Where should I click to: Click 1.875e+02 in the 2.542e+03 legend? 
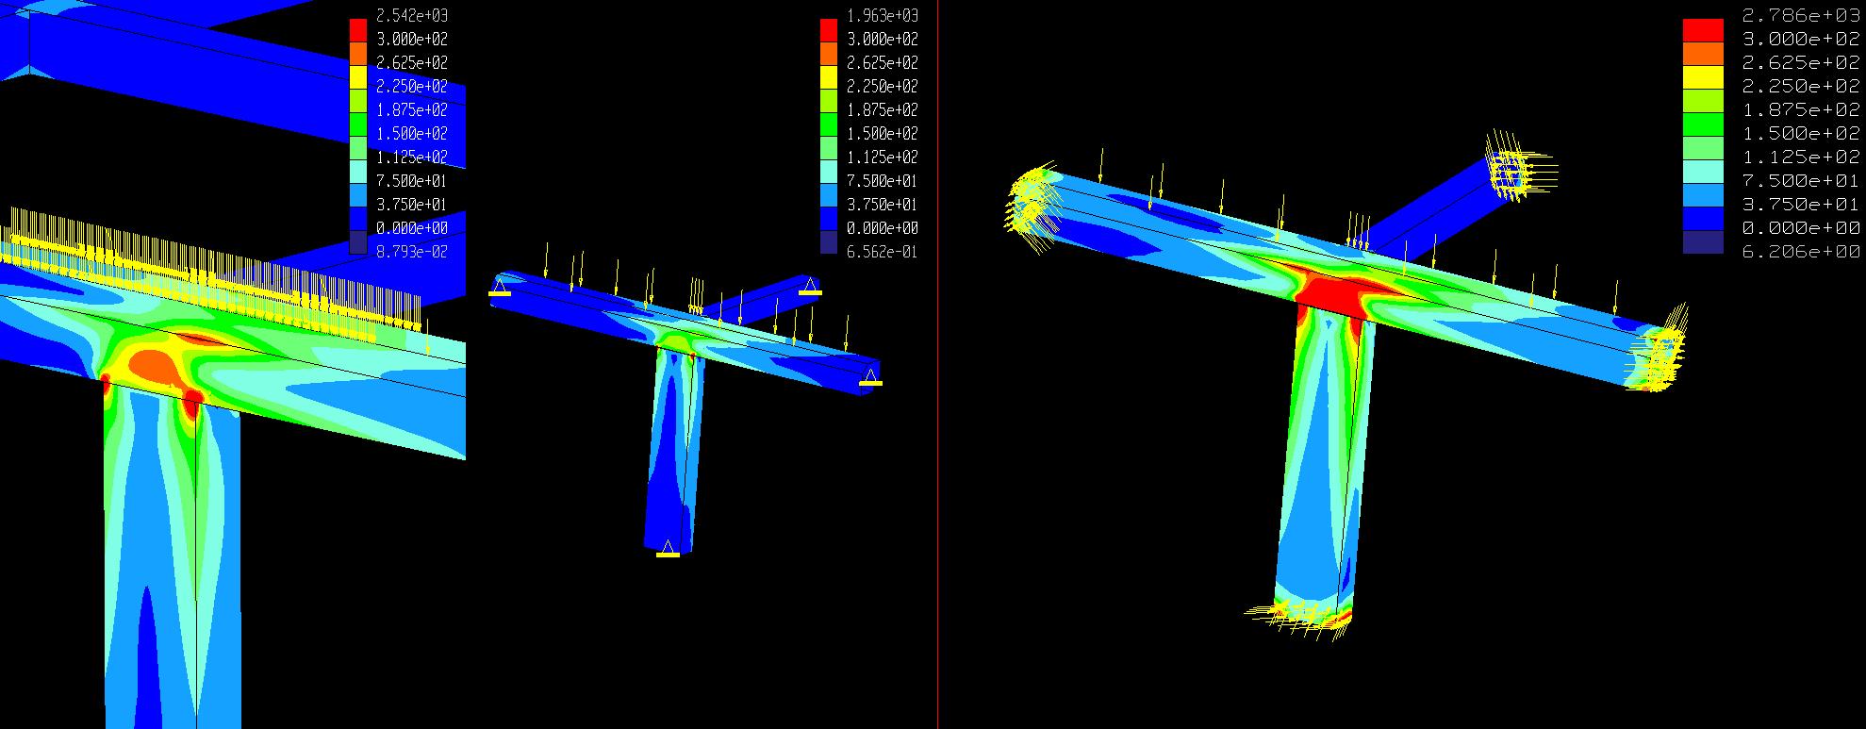(411, 109)
